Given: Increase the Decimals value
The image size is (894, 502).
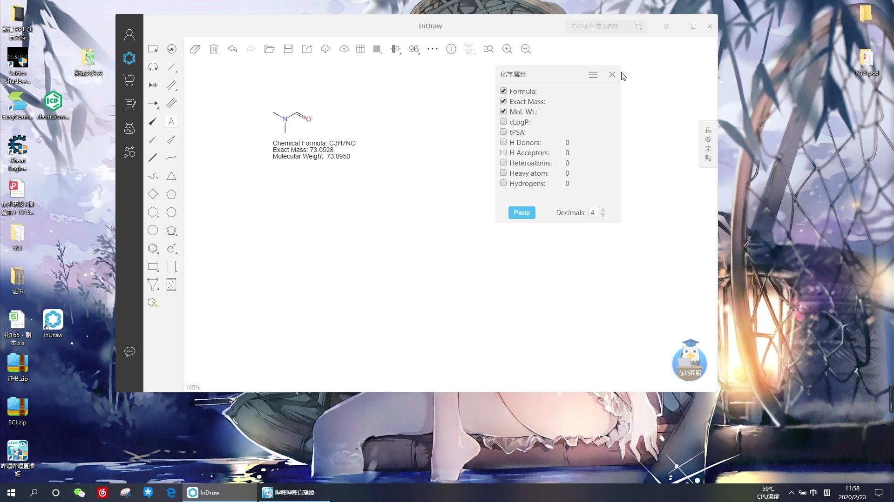Looking at the screenshot, I should pyautogui.click(x=603, y=210).
